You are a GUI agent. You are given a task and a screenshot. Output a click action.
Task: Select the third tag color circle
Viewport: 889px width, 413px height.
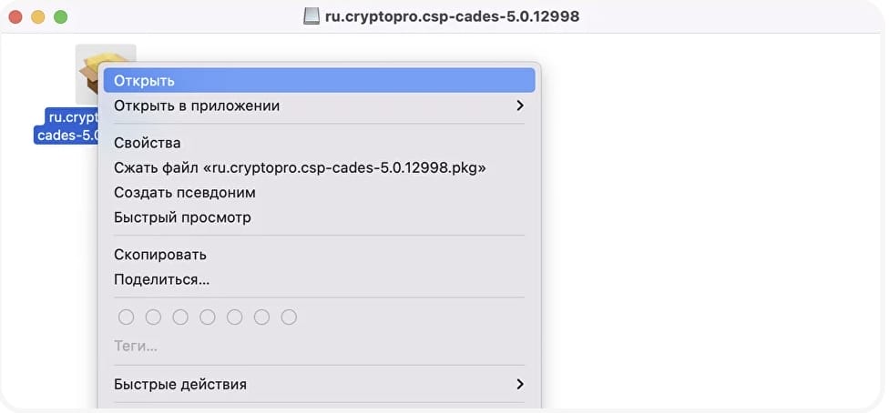pos(180,317)
